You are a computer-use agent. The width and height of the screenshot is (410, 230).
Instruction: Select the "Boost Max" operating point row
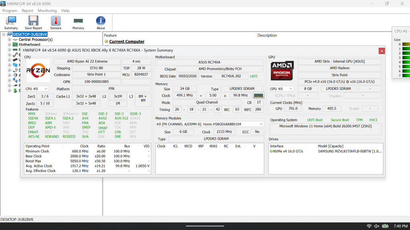click(x=88, y=161)
